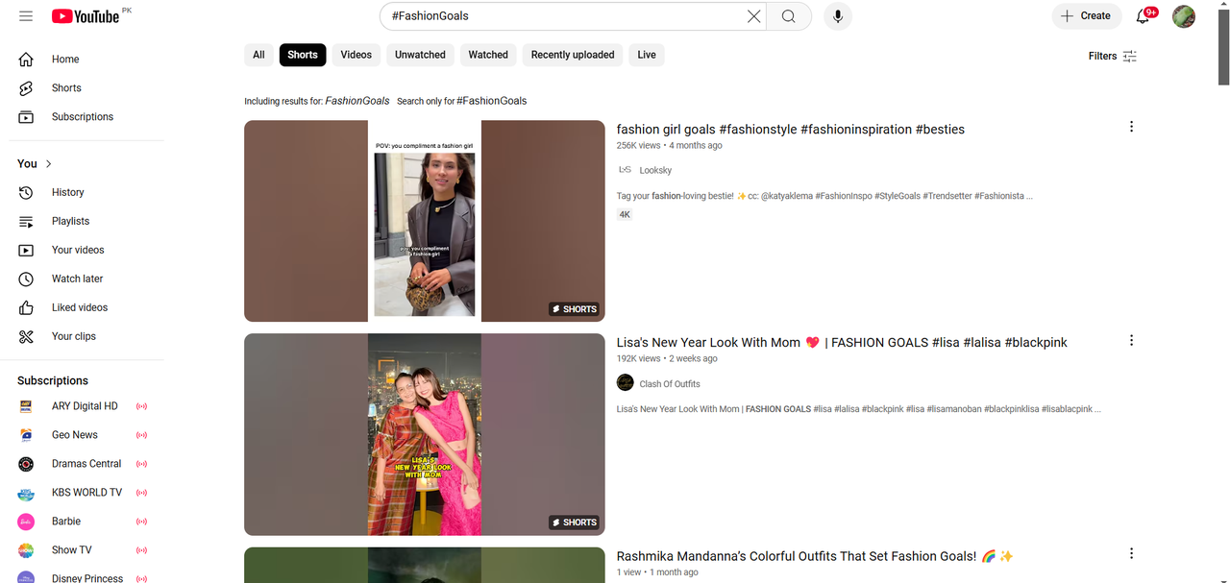
Task: Click the Watch later clock icon
Action: pyautogui.click(x=27, y=279)
